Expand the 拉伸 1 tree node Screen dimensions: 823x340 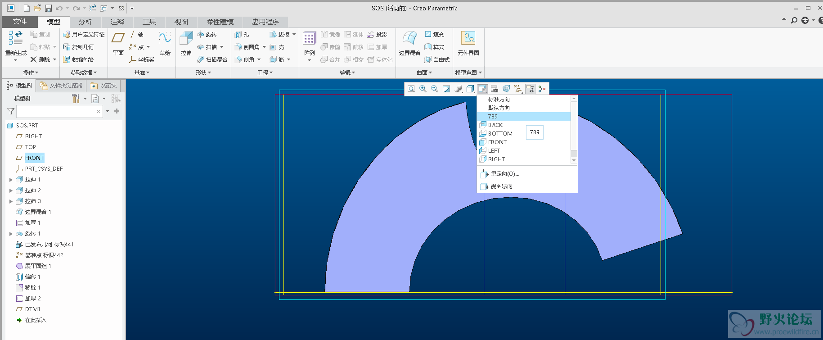tap(11, 180)
